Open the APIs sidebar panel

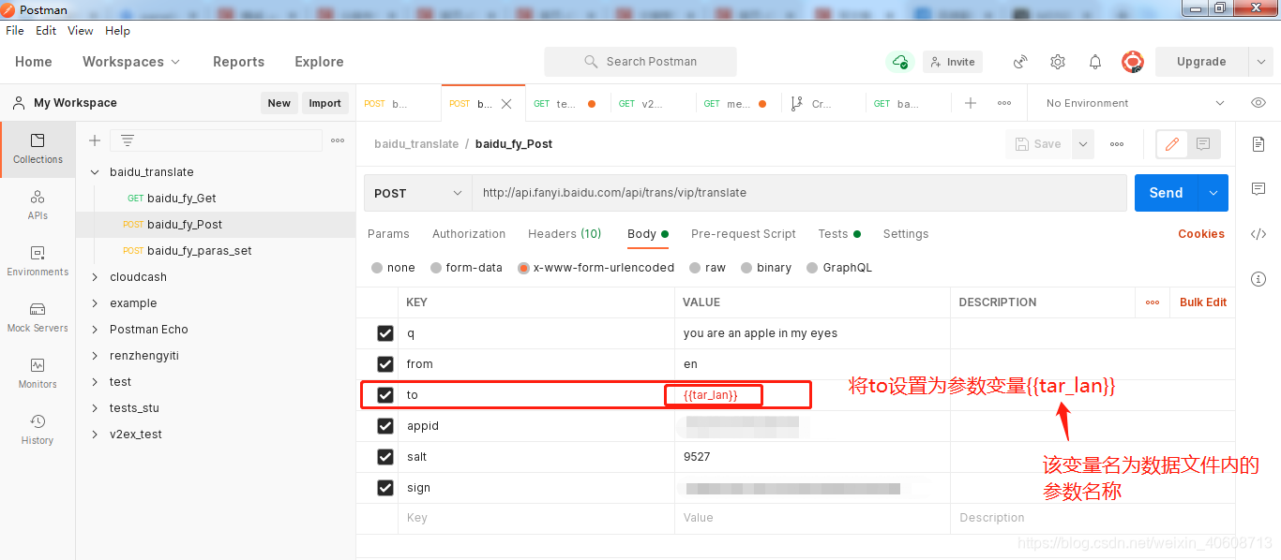(38, 204)
